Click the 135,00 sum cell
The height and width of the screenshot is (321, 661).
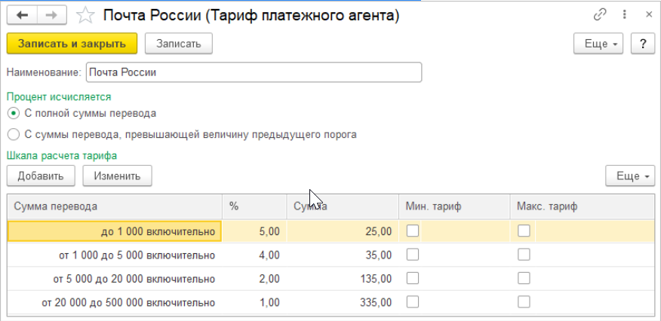[x=343, y=279]
